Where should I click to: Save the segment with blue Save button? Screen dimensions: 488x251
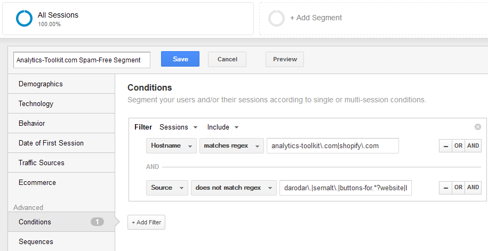tap(180, 59)
